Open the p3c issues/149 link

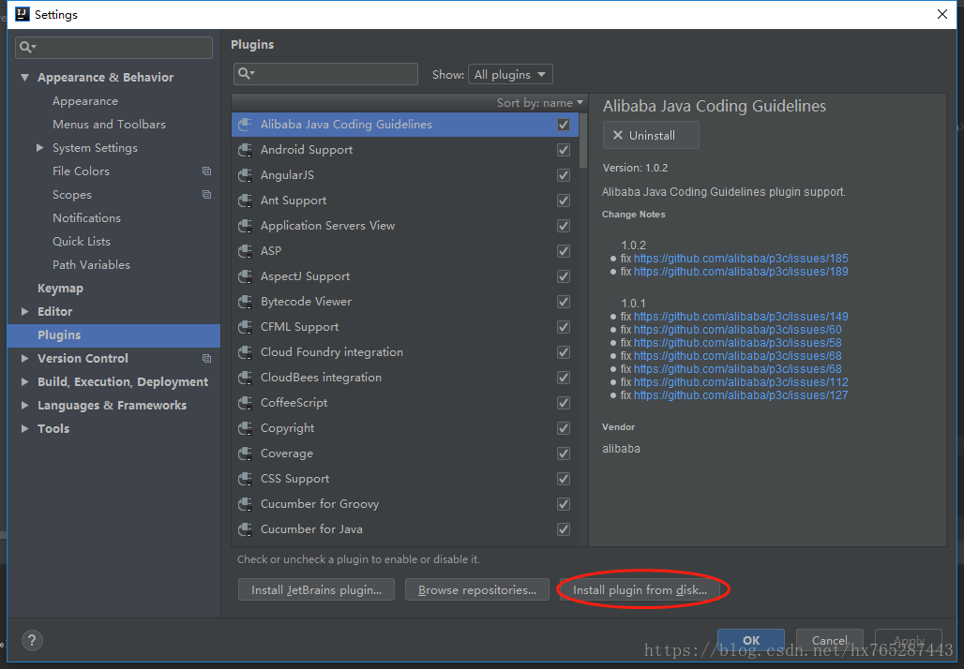(x=741, y=317)
